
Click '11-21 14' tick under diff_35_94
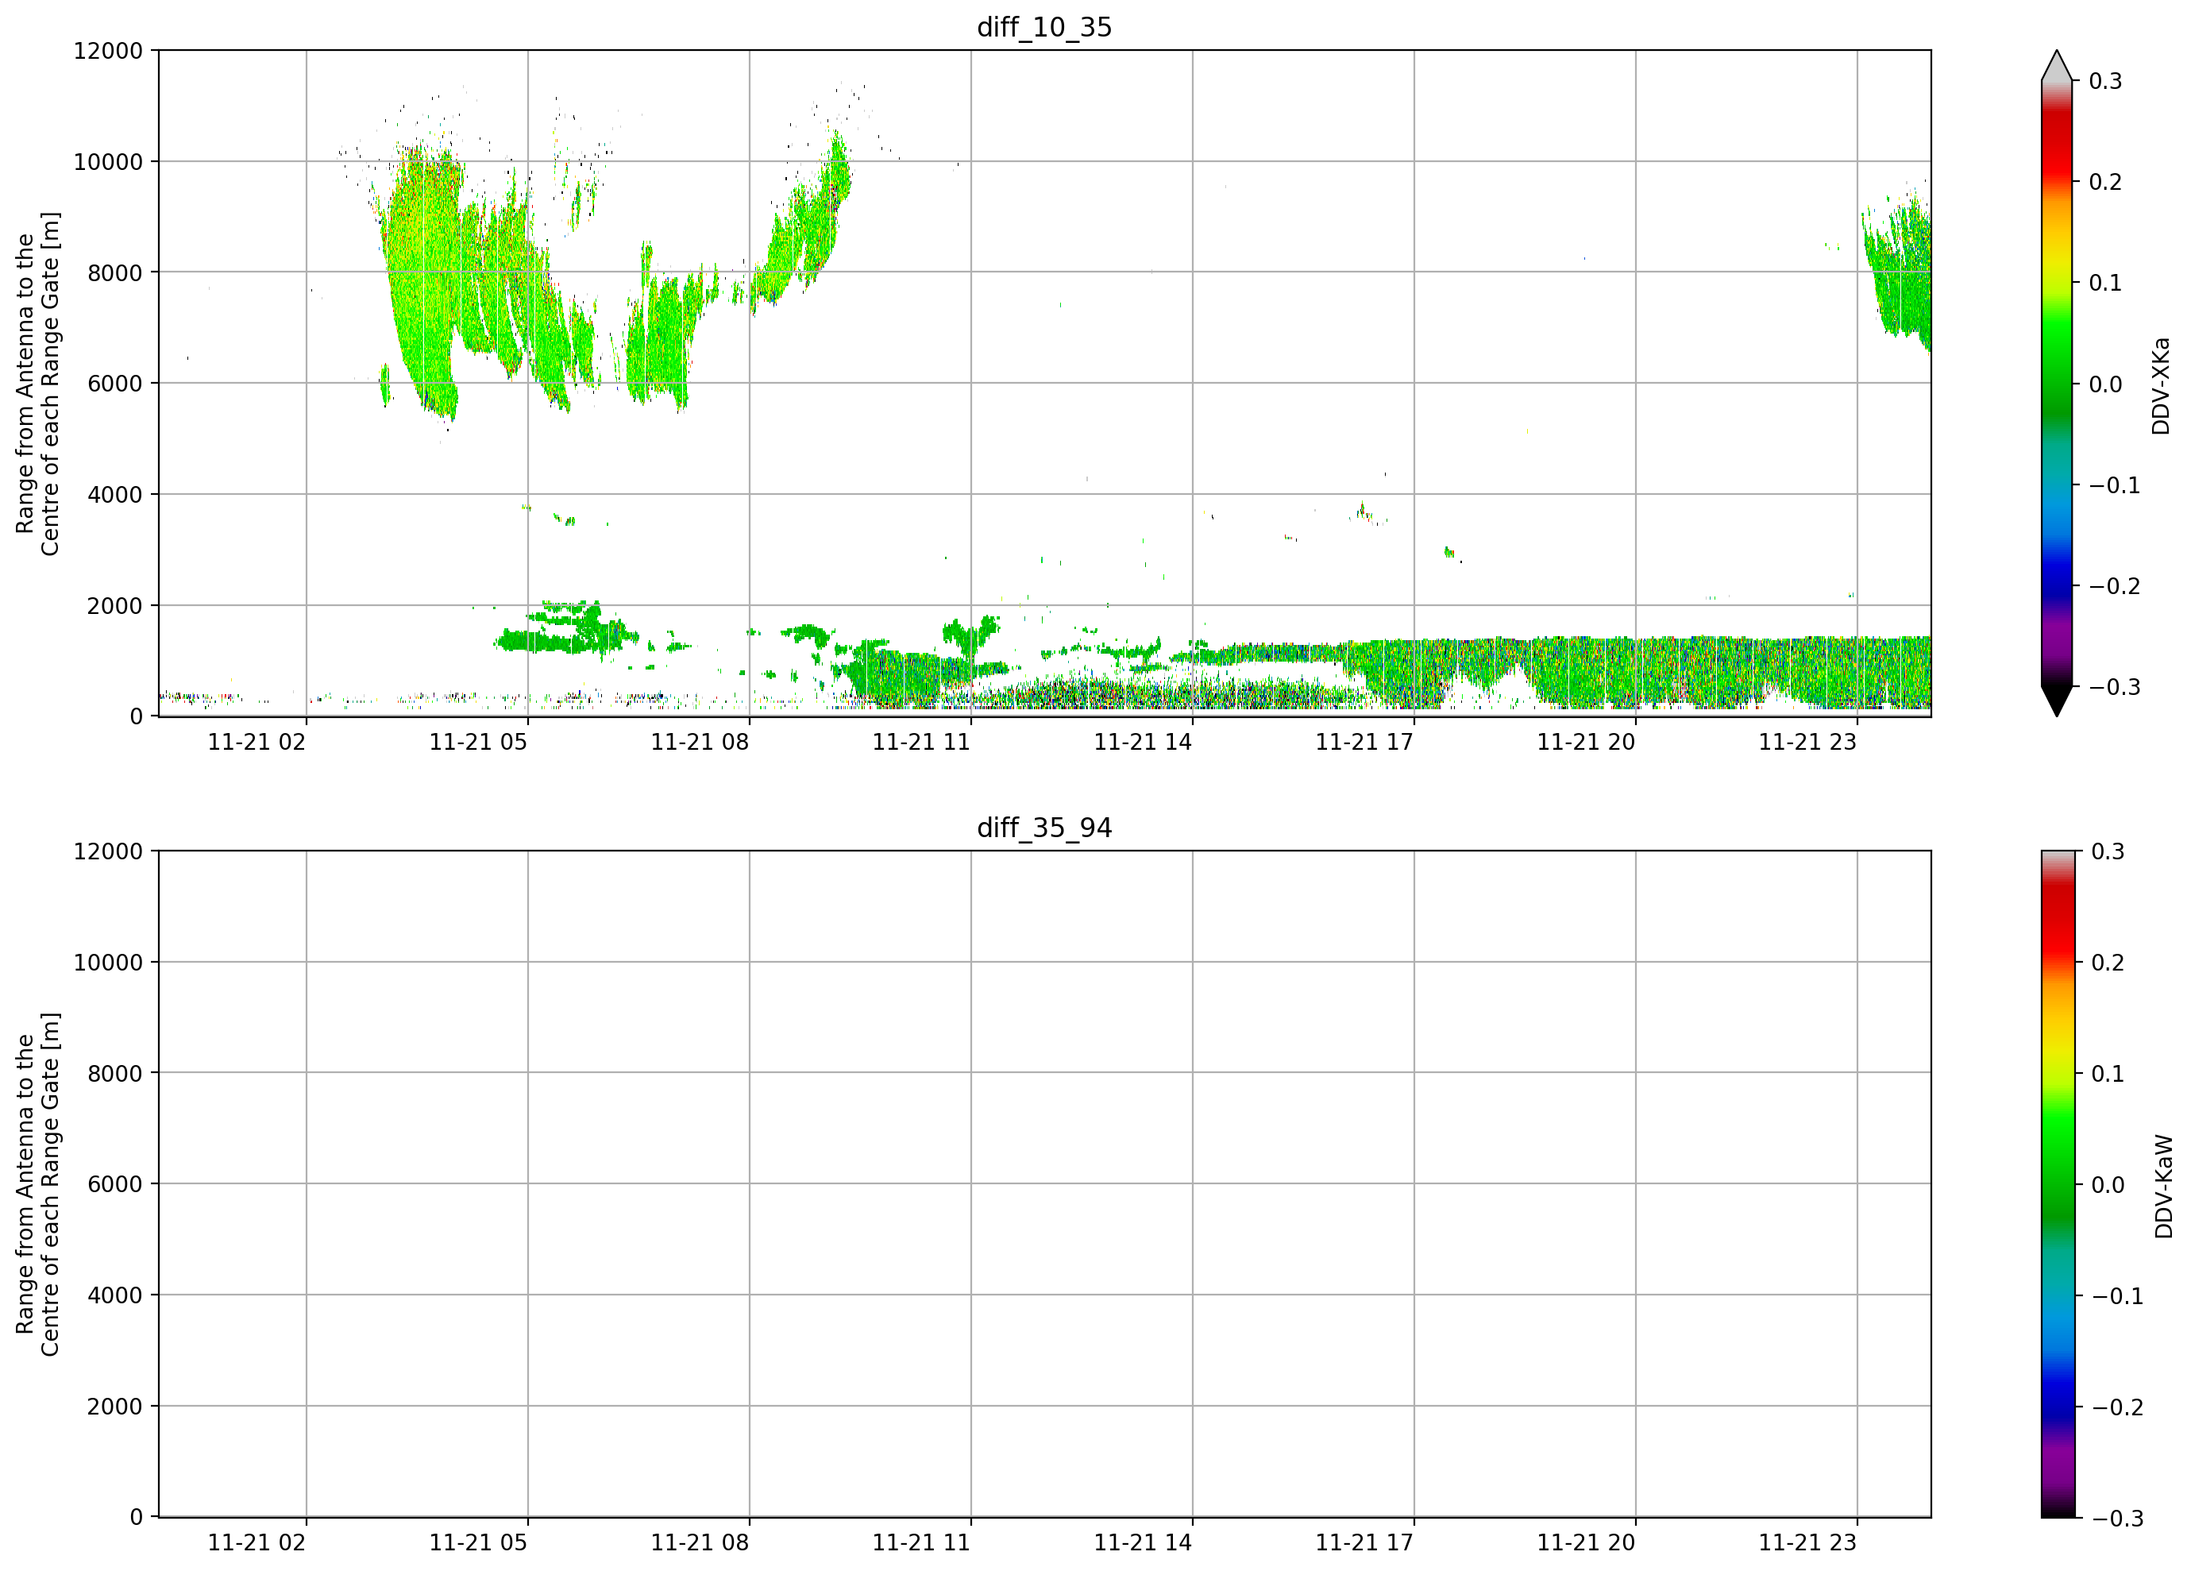(1143, 1543)
